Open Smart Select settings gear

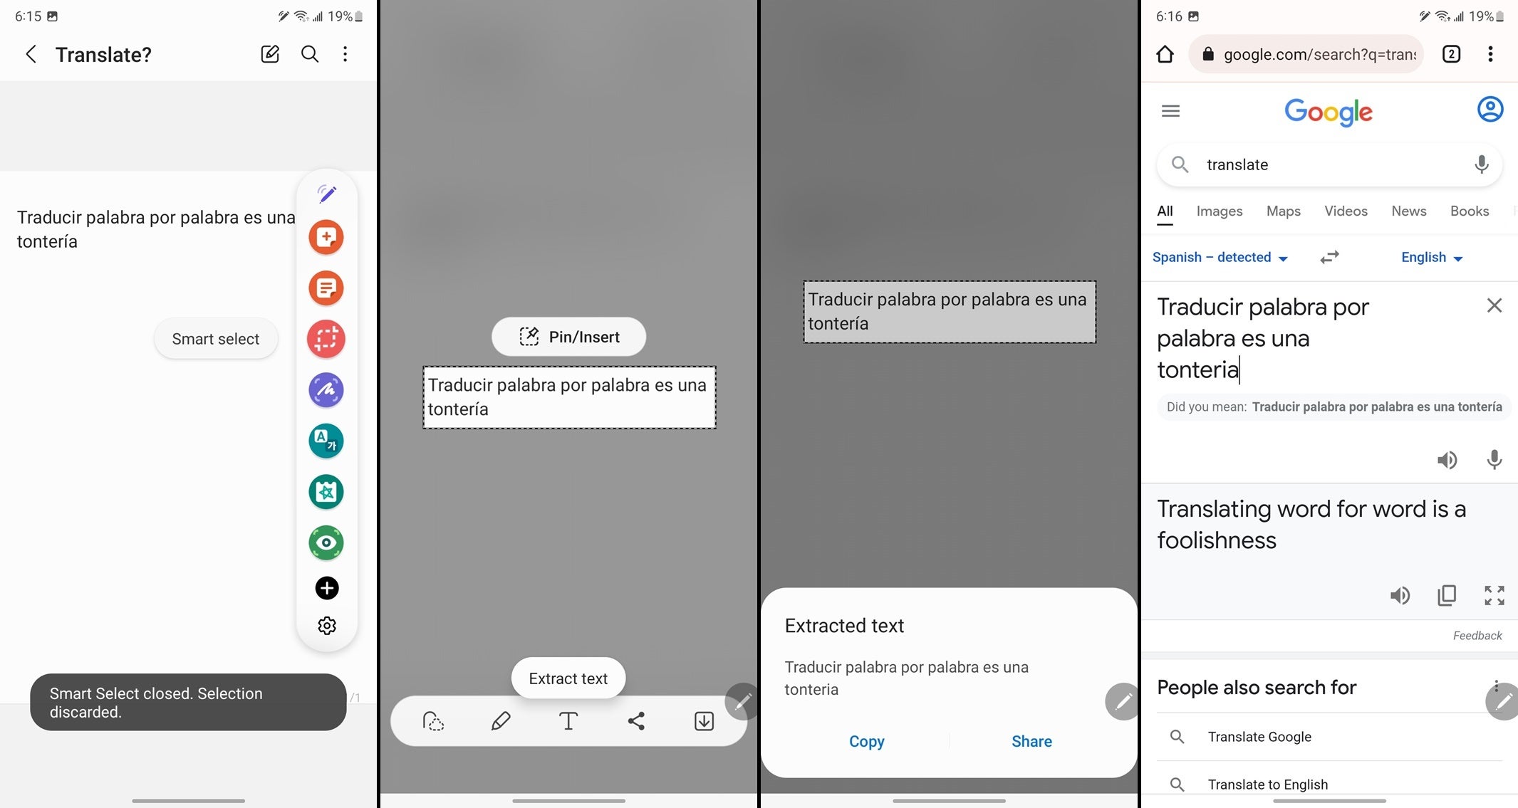327,624
